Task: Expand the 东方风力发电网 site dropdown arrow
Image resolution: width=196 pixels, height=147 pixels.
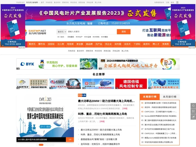Action: (39, 2)
